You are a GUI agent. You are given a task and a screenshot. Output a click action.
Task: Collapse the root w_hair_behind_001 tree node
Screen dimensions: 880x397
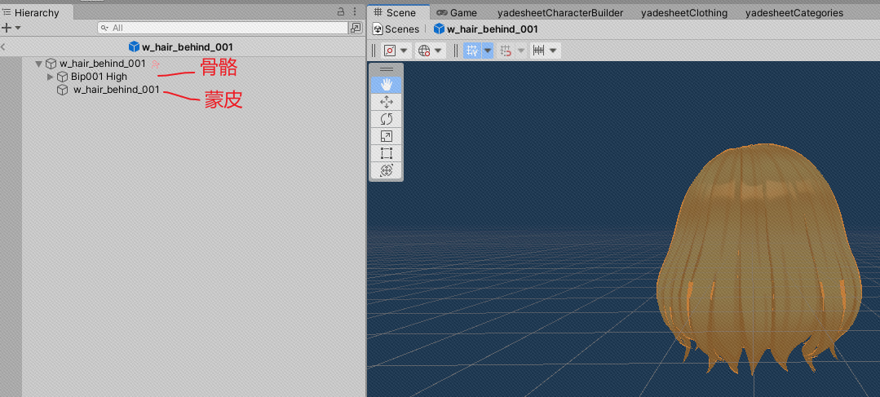(38, 64)
